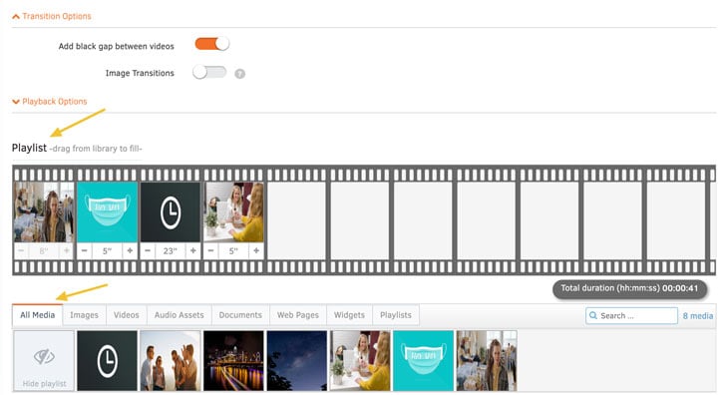
Task: Open the Playlists tab
Action: click(396, 315)
